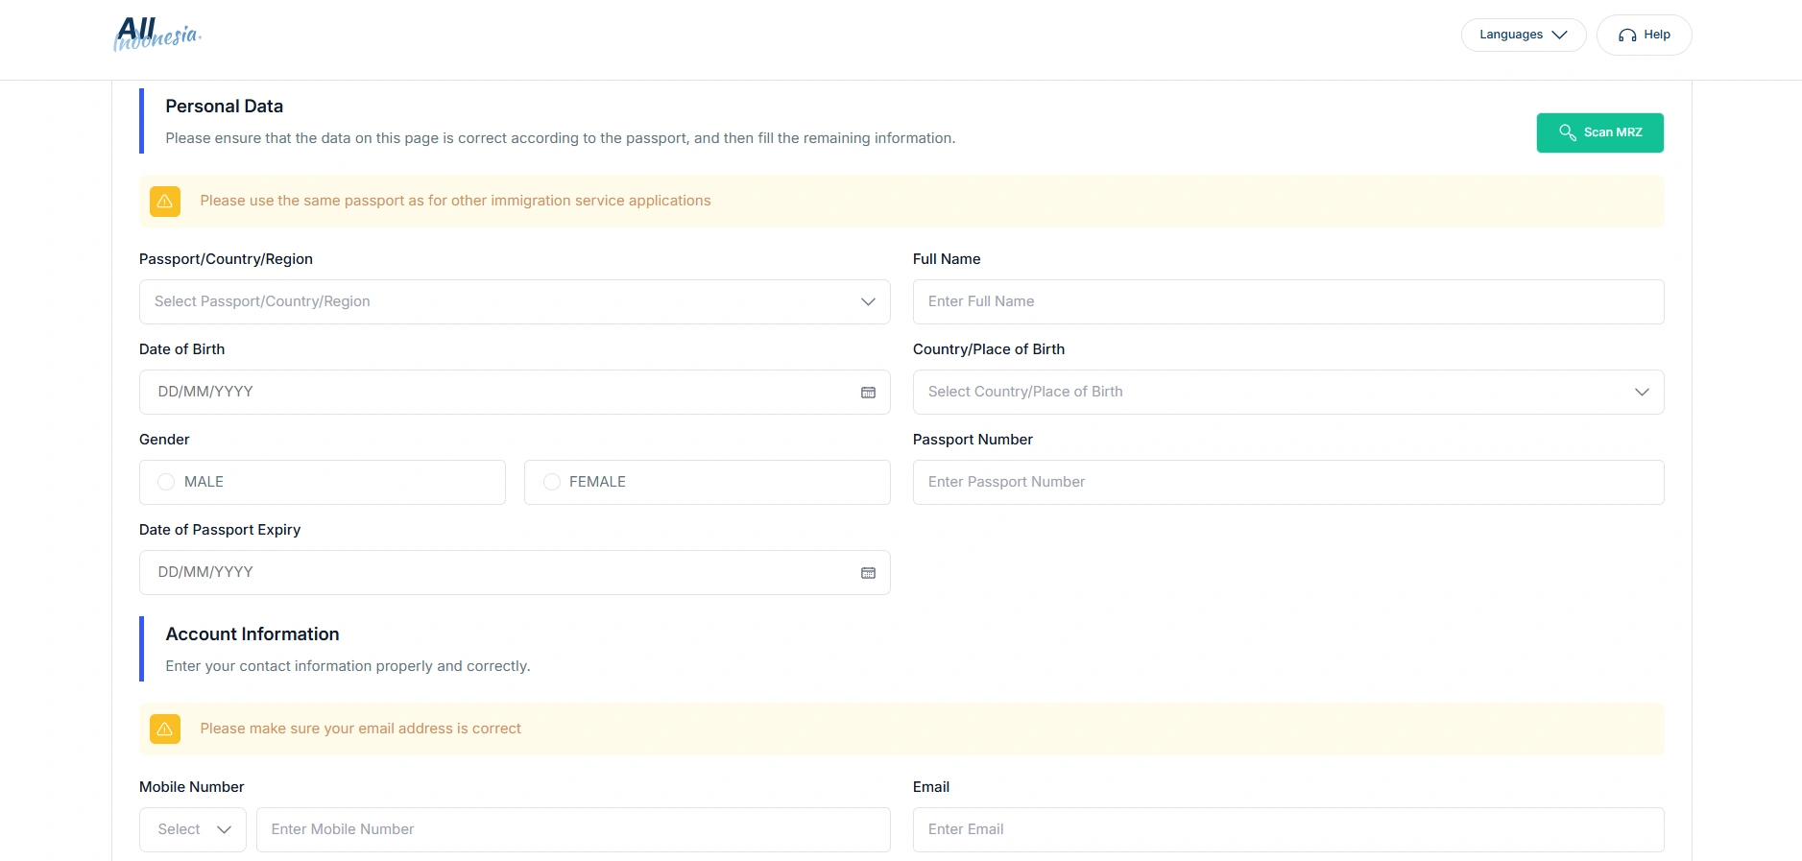Click the Date of Birth DD/MM/YYYY field
Image resolution: width=1802 pixels, height=861 pixels.
499,392
